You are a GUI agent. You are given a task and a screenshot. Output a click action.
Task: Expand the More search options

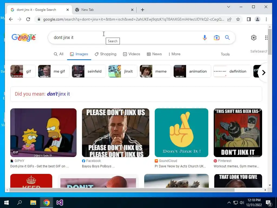(174, 54)
